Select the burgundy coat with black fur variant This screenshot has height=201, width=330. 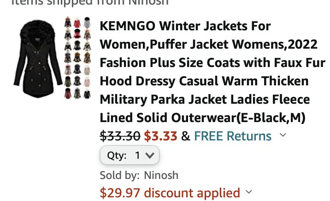pyautogui.click(x=68, y=93)
